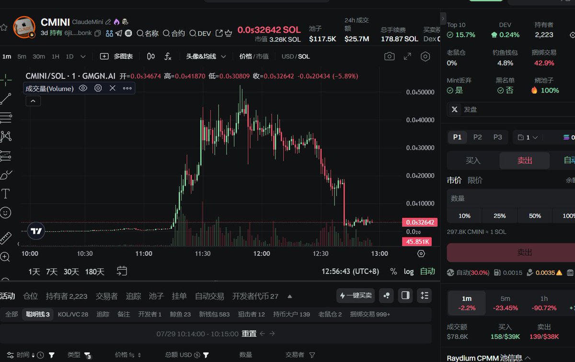
Task: Open the bubble map icon button
Action: [386, 295]
